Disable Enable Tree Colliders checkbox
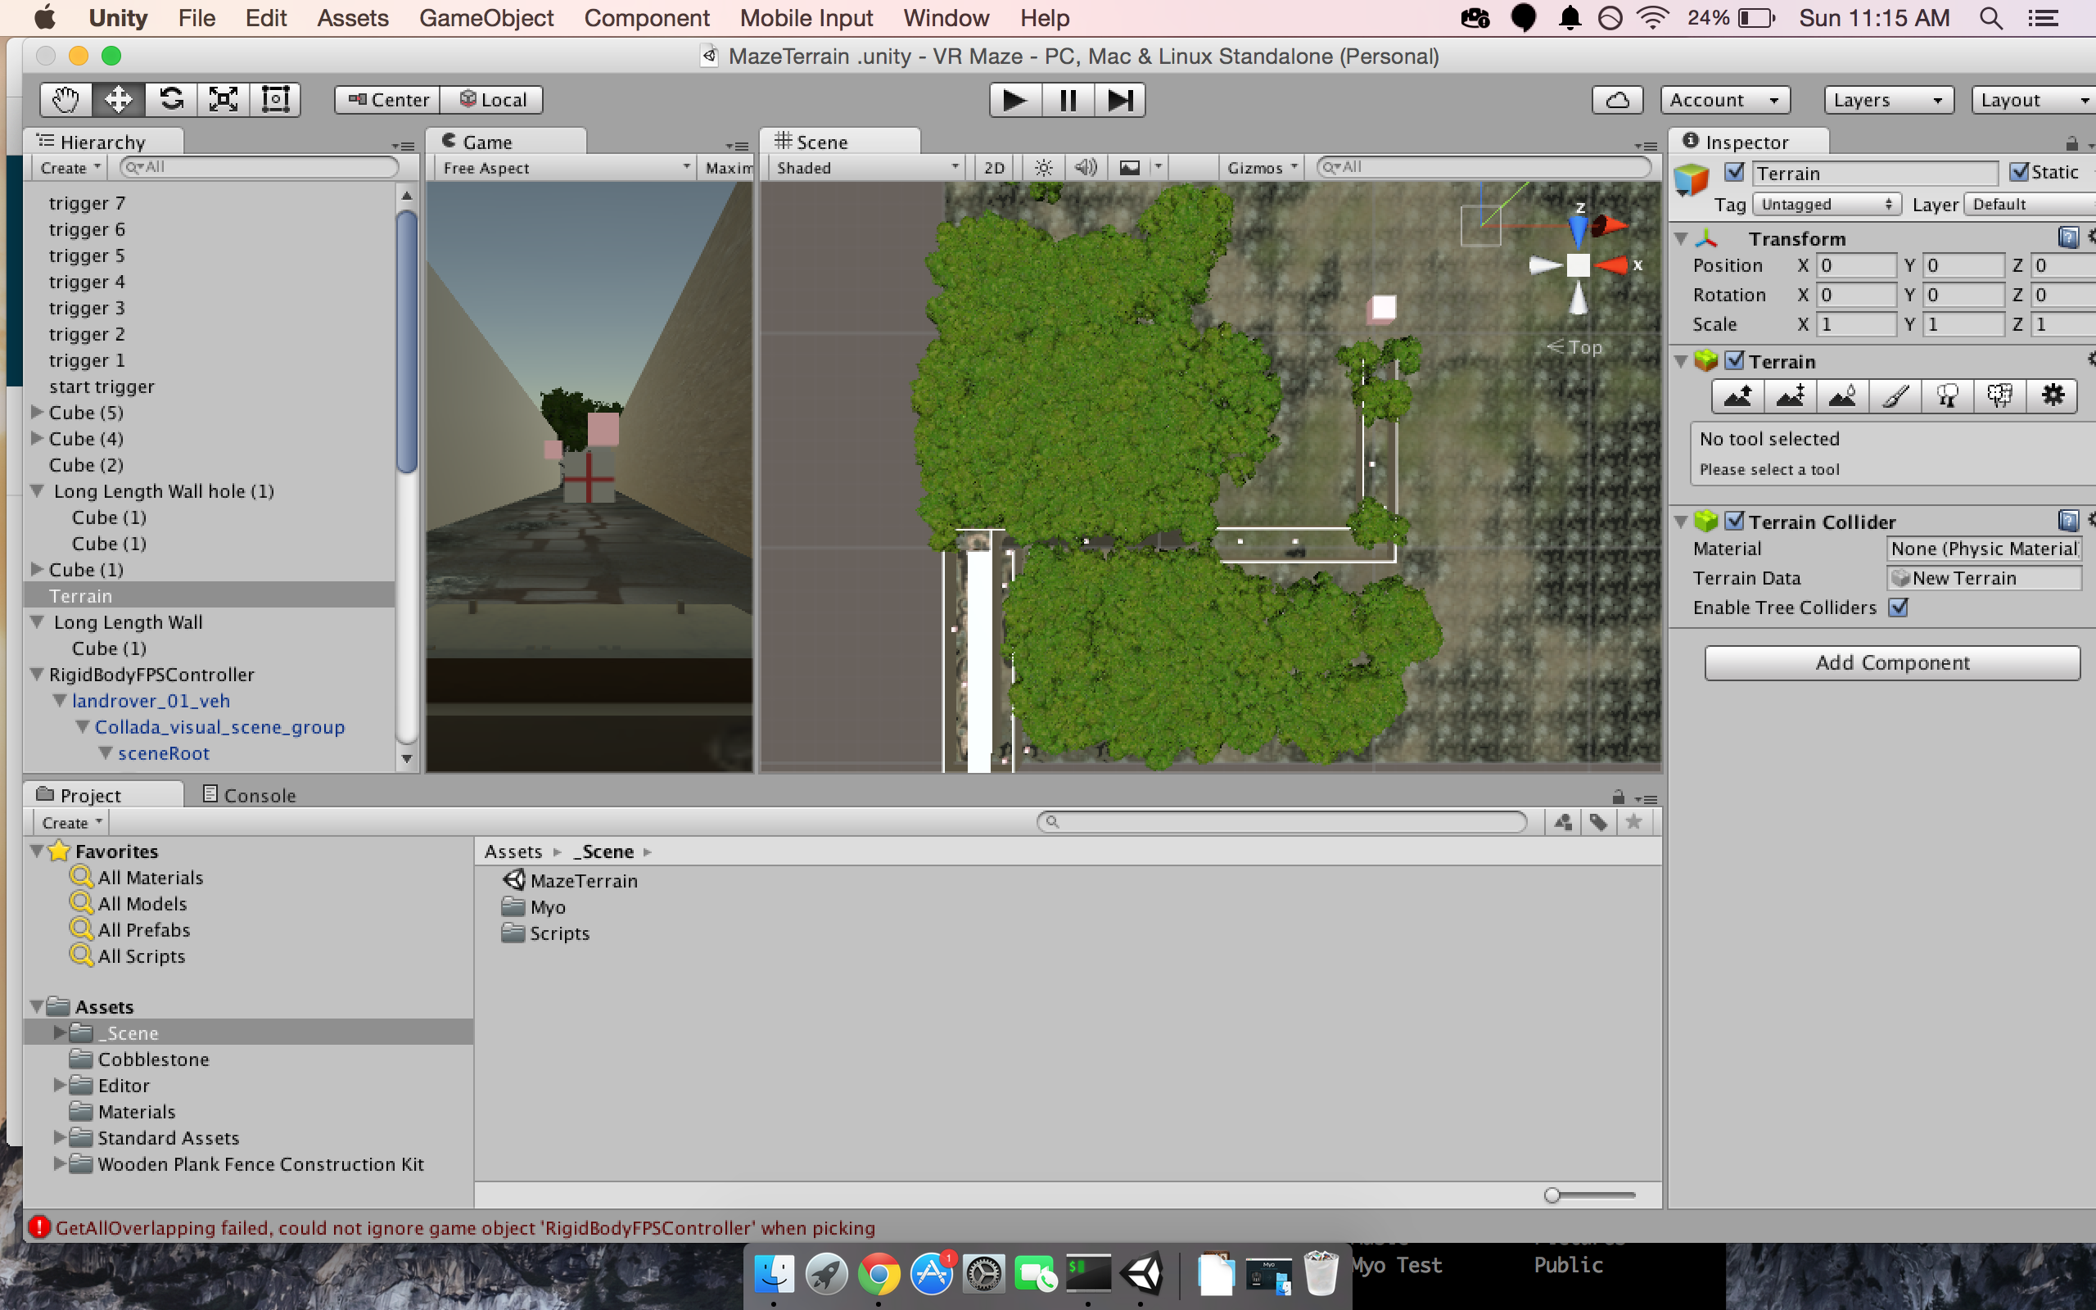This screenshot has height=1310, width=2096. click(x=1899, y=608)
